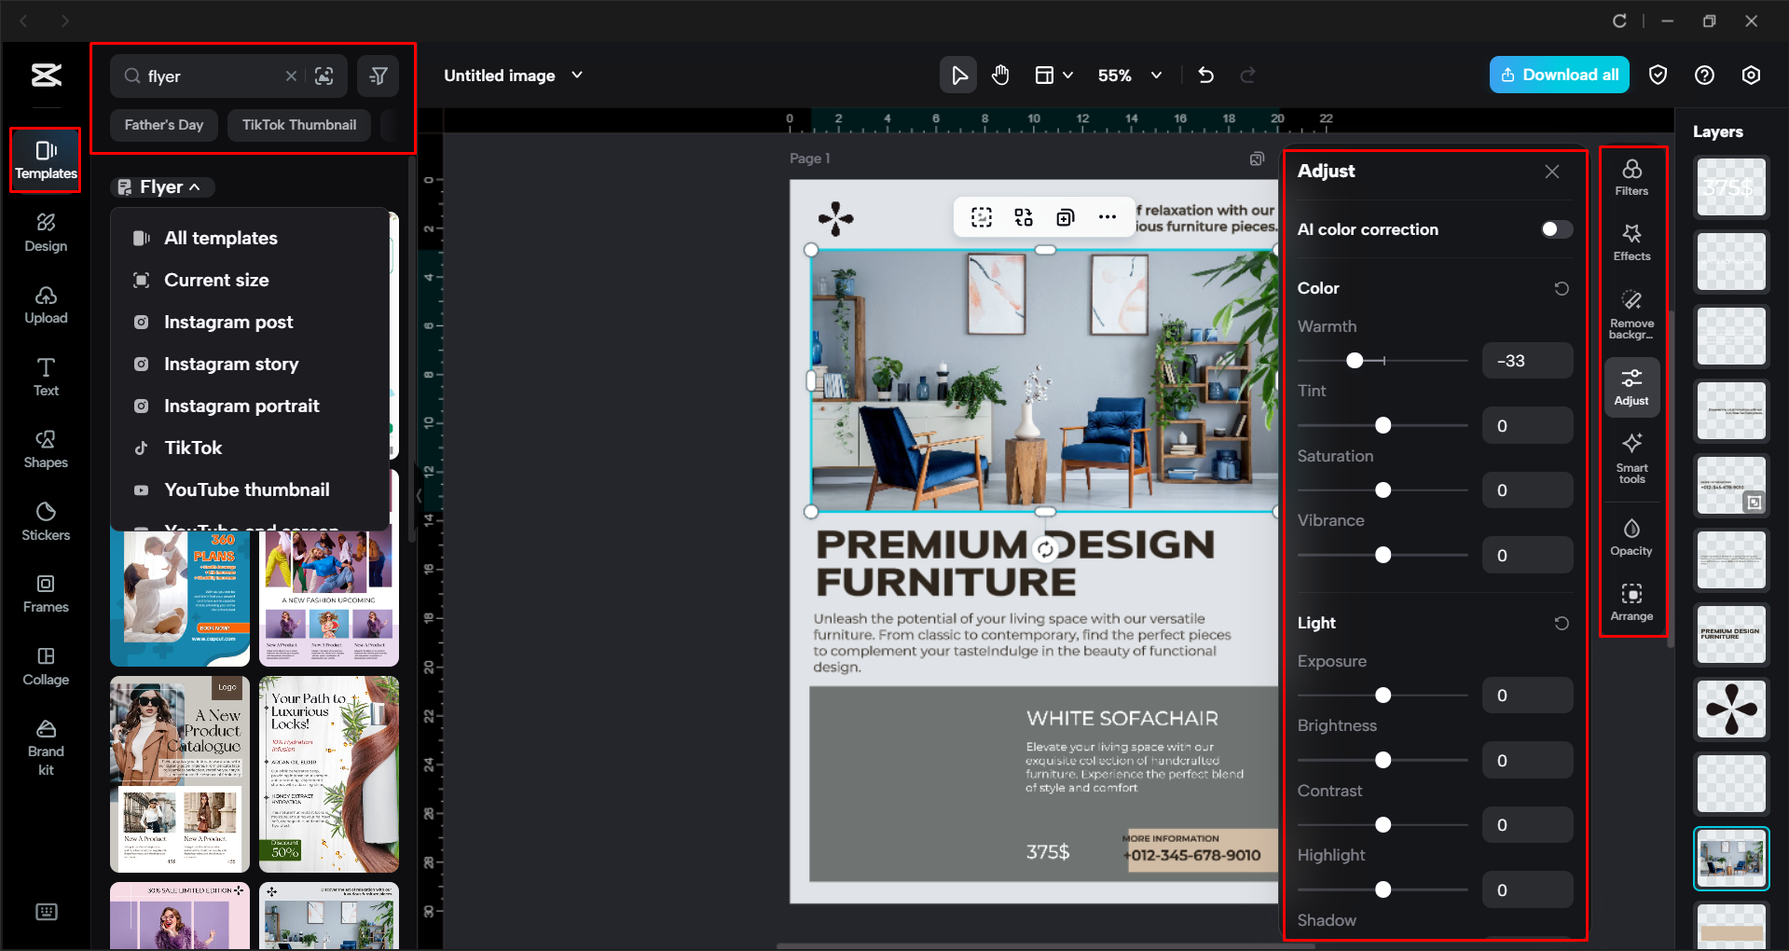Select the hand pan tool in the toolbar
This screenshot has height=951, width=1789.
pyautogui.click(x=999, y=75)
